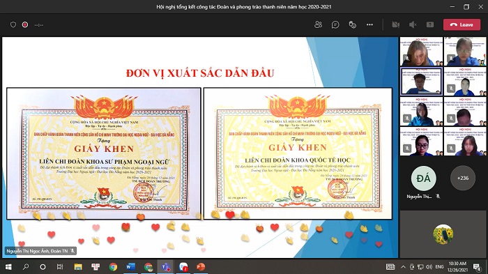488x274 pixels.
Task: Open the sunflower profile picture tile
Action: click(x=443, y=234)
